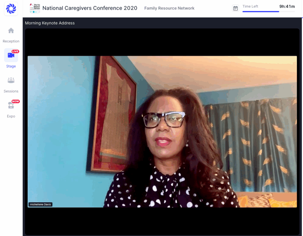Click the Family Resource Network organizer name
This screenshot has height=236, width=303.
click(169, 8)
